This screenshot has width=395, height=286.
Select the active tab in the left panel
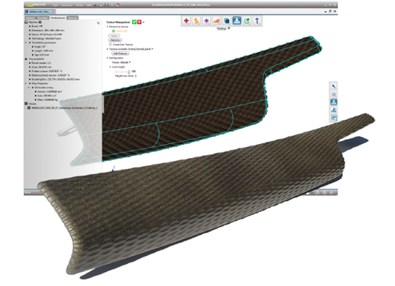tap(58, 18)
